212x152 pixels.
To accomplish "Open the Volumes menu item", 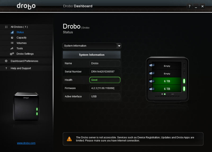I will pyautogui.click(x=21, y=43).
